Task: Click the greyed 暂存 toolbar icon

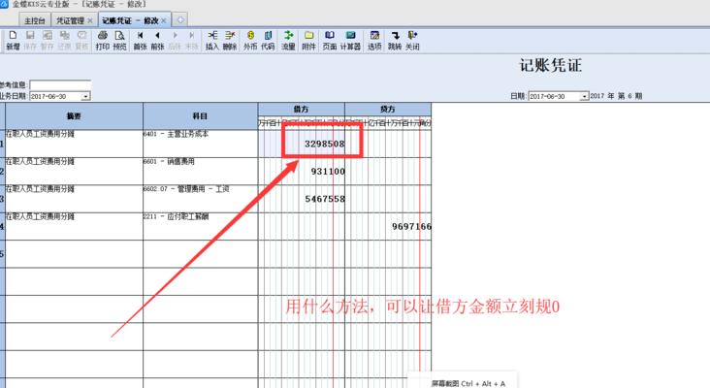Action: (48, 41)
